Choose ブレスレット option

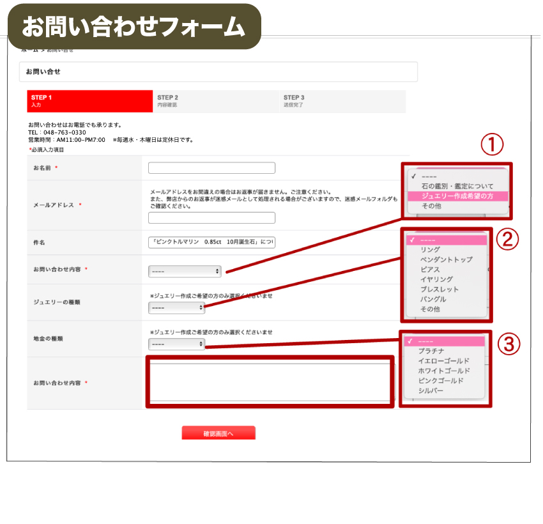tap(447, 289)
